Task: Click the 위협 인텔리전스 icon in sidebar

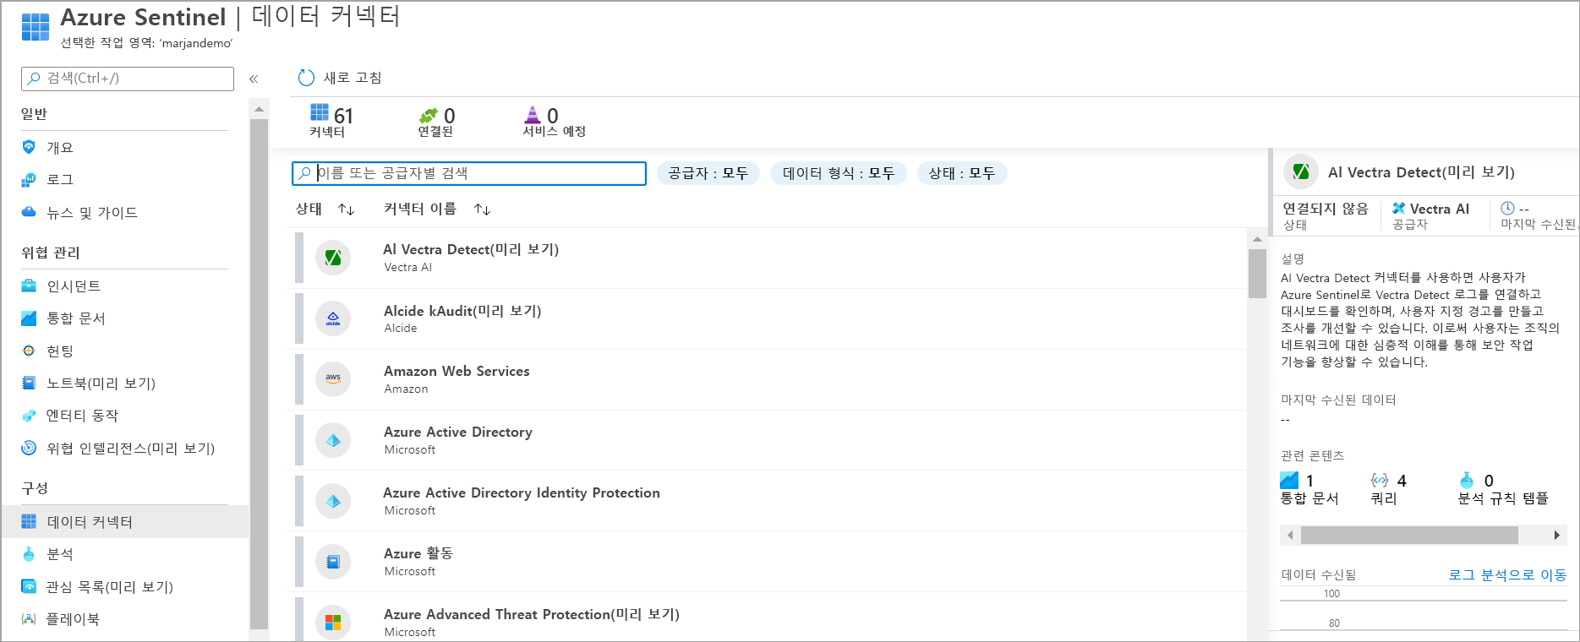Action: pyautogui.click(x=29, y=448)
